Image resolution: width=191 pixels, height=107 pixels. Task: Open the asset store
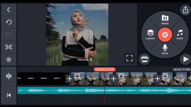click(x=144, y=59)
